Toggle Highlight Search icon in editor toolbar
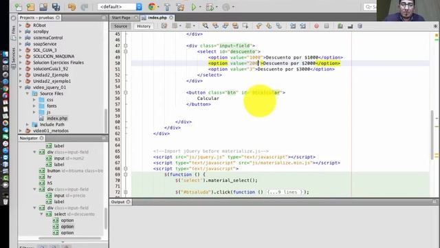The height and width of the screenshot is (248, 440). [x=235, y=26]
